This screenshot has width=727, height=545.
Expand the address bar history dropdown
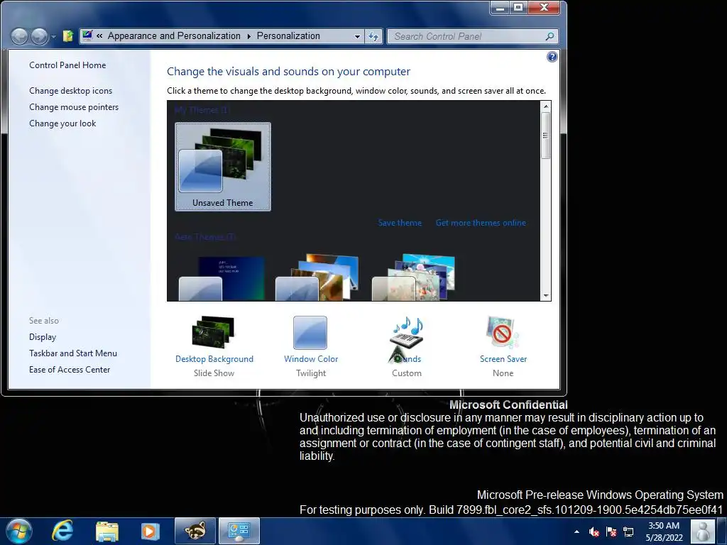pos(357,36)
